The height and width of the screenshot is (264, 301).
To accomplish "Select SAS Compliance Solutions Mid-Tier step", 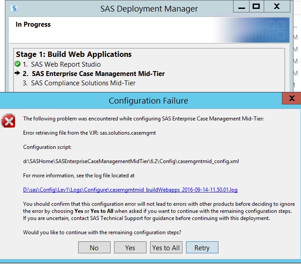I will click(x=83, y=83).
